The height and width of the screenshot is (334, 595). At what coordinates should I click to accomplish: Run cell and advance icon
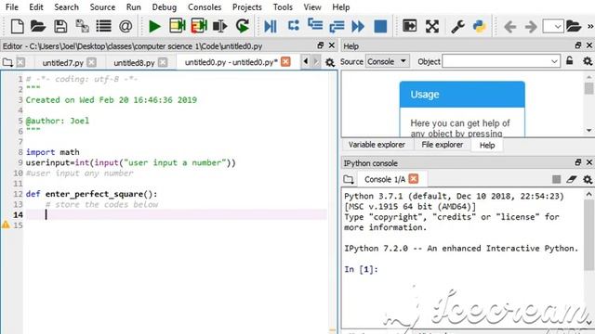(198, 26)
